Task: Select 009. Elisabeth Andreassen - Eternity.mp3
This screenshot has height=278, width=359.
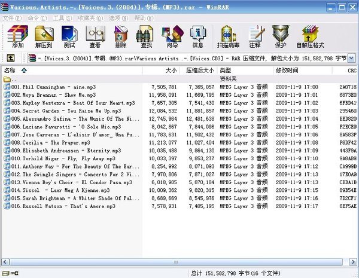Action: pos(180,151)
